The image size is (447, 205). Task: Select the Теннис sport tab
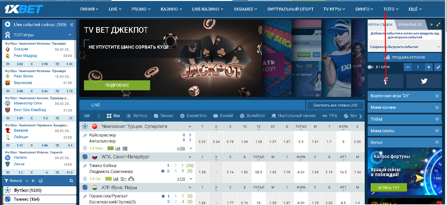pos(163,116)
